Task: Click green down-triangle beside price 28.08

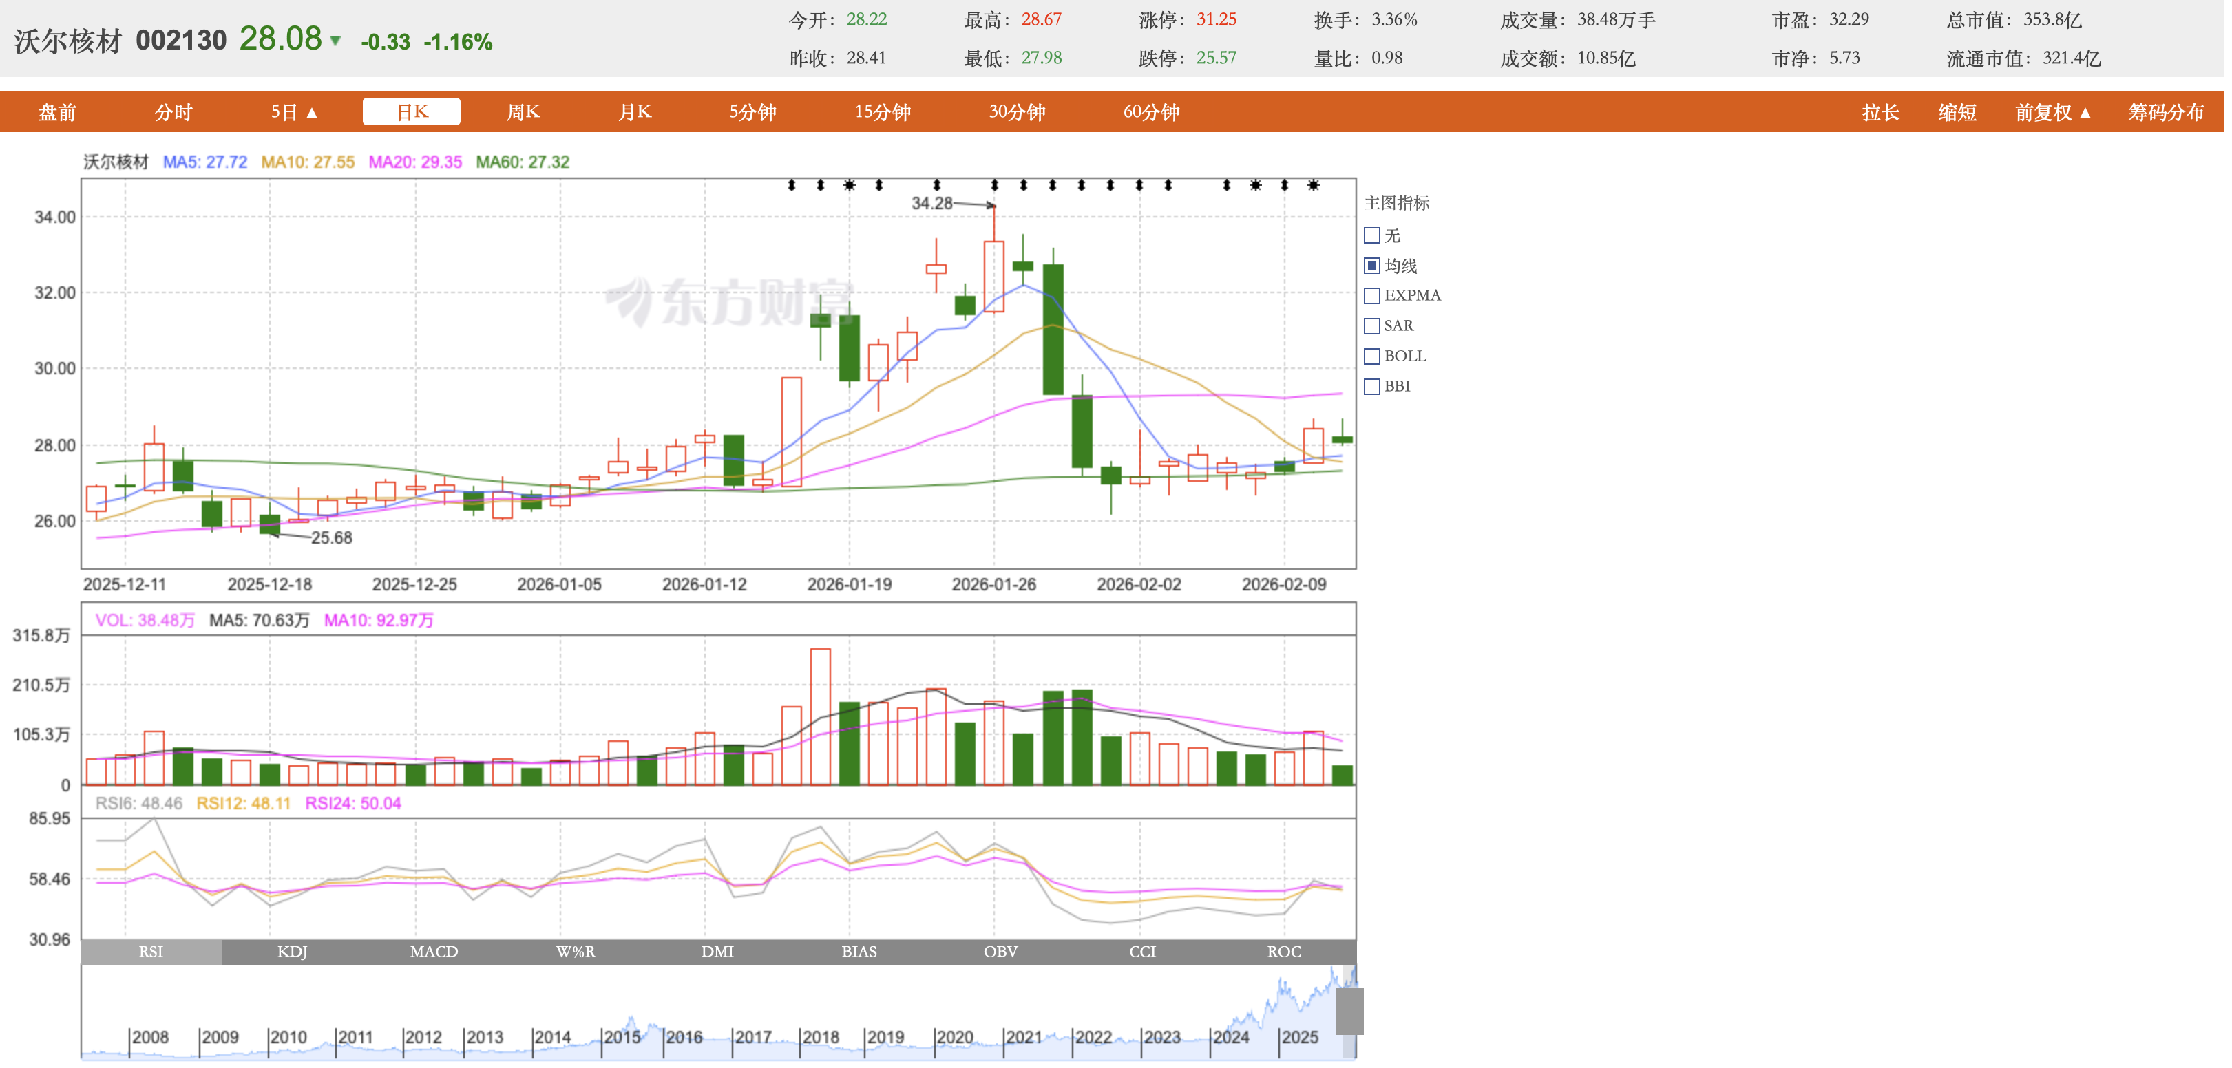Action: [335, 41]
